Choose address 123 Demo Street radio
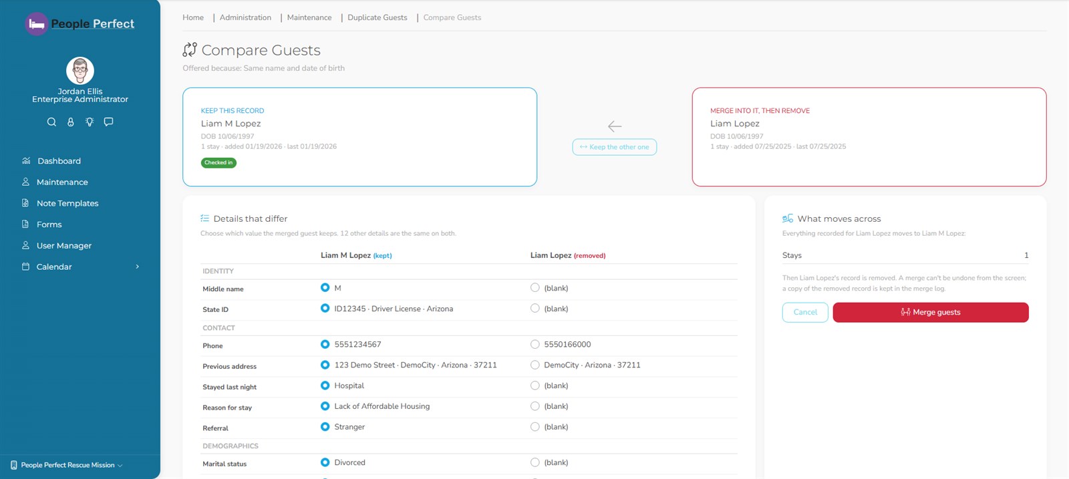The width and height of the screenshot is (1069, 479). [325, 365]
